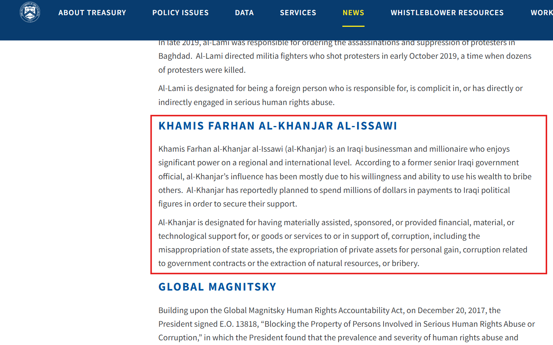The width and height of the screenshot is (553, 345).
Task: Click the paragraph starting 'Al-Khanjar is designated for'
Action: (x=343, y=243)
